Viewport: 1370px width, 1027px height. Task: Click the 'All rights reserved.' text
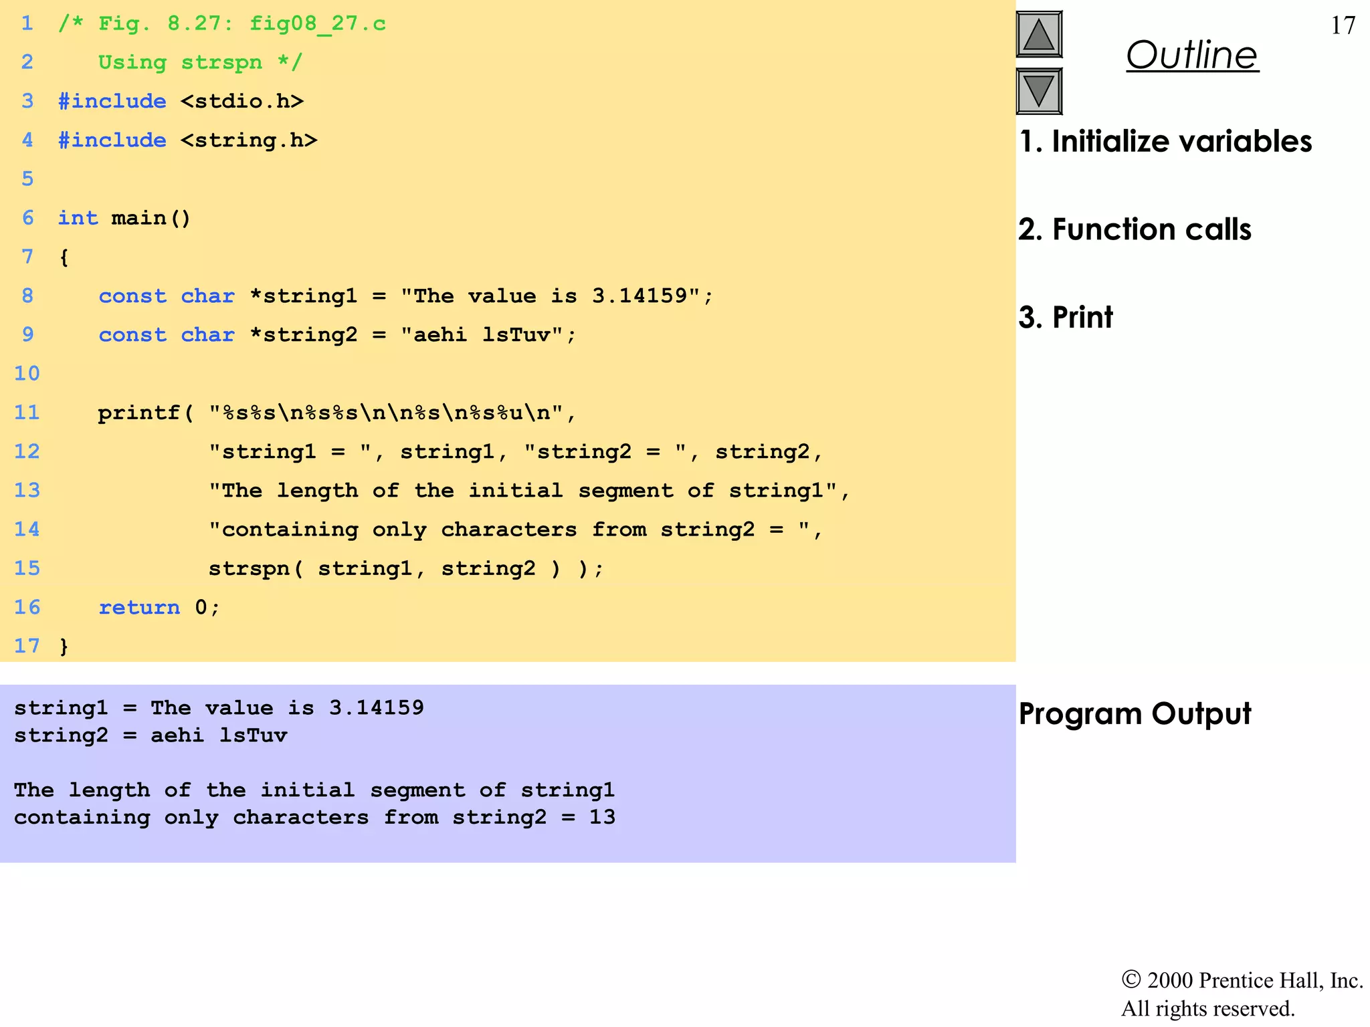click(x=1208, y=1008)
